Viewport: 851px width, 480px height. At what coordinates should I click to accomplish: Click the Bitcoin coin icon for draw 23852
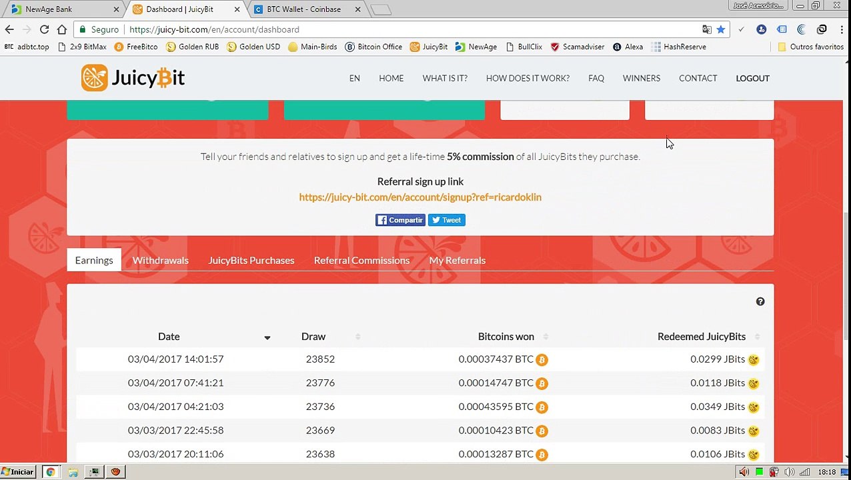(542, 359)
